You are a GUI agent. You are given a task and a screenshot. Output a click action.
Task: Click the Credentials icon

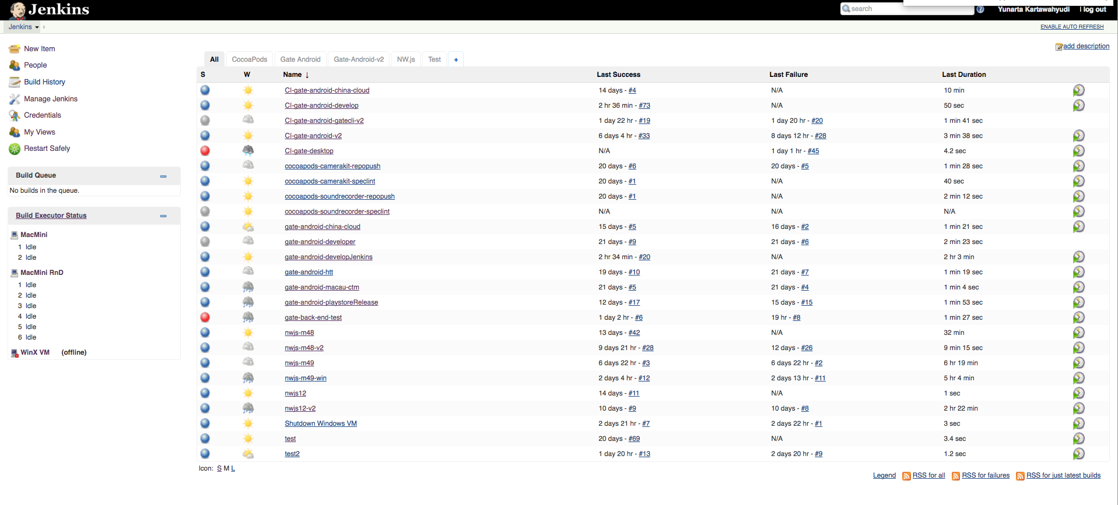pos(15,115)
